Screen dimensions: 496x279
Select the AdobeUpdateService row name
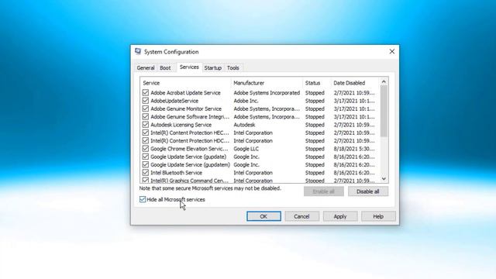click(x=174, y=101)
